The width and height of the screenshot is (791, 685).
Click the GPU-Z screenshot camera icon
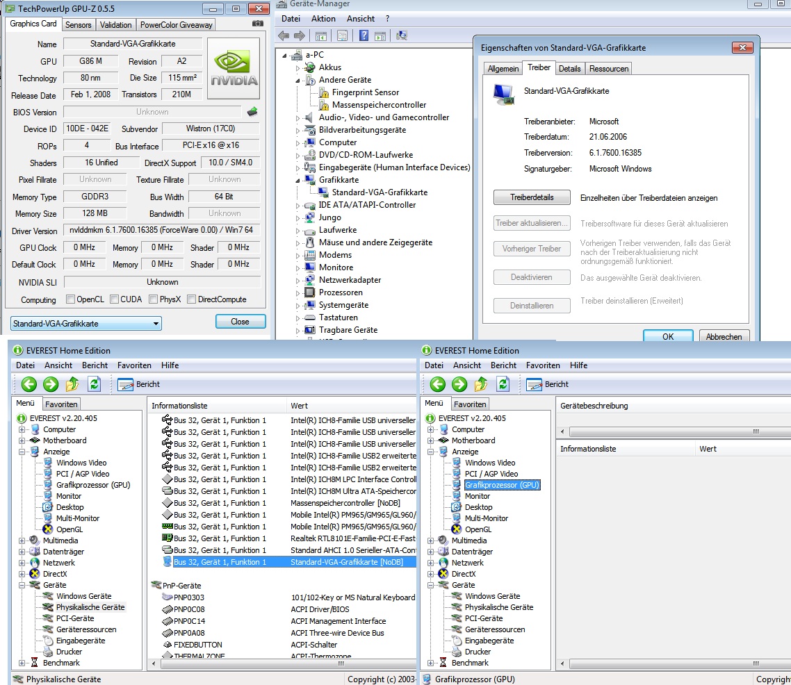(257, 23)
